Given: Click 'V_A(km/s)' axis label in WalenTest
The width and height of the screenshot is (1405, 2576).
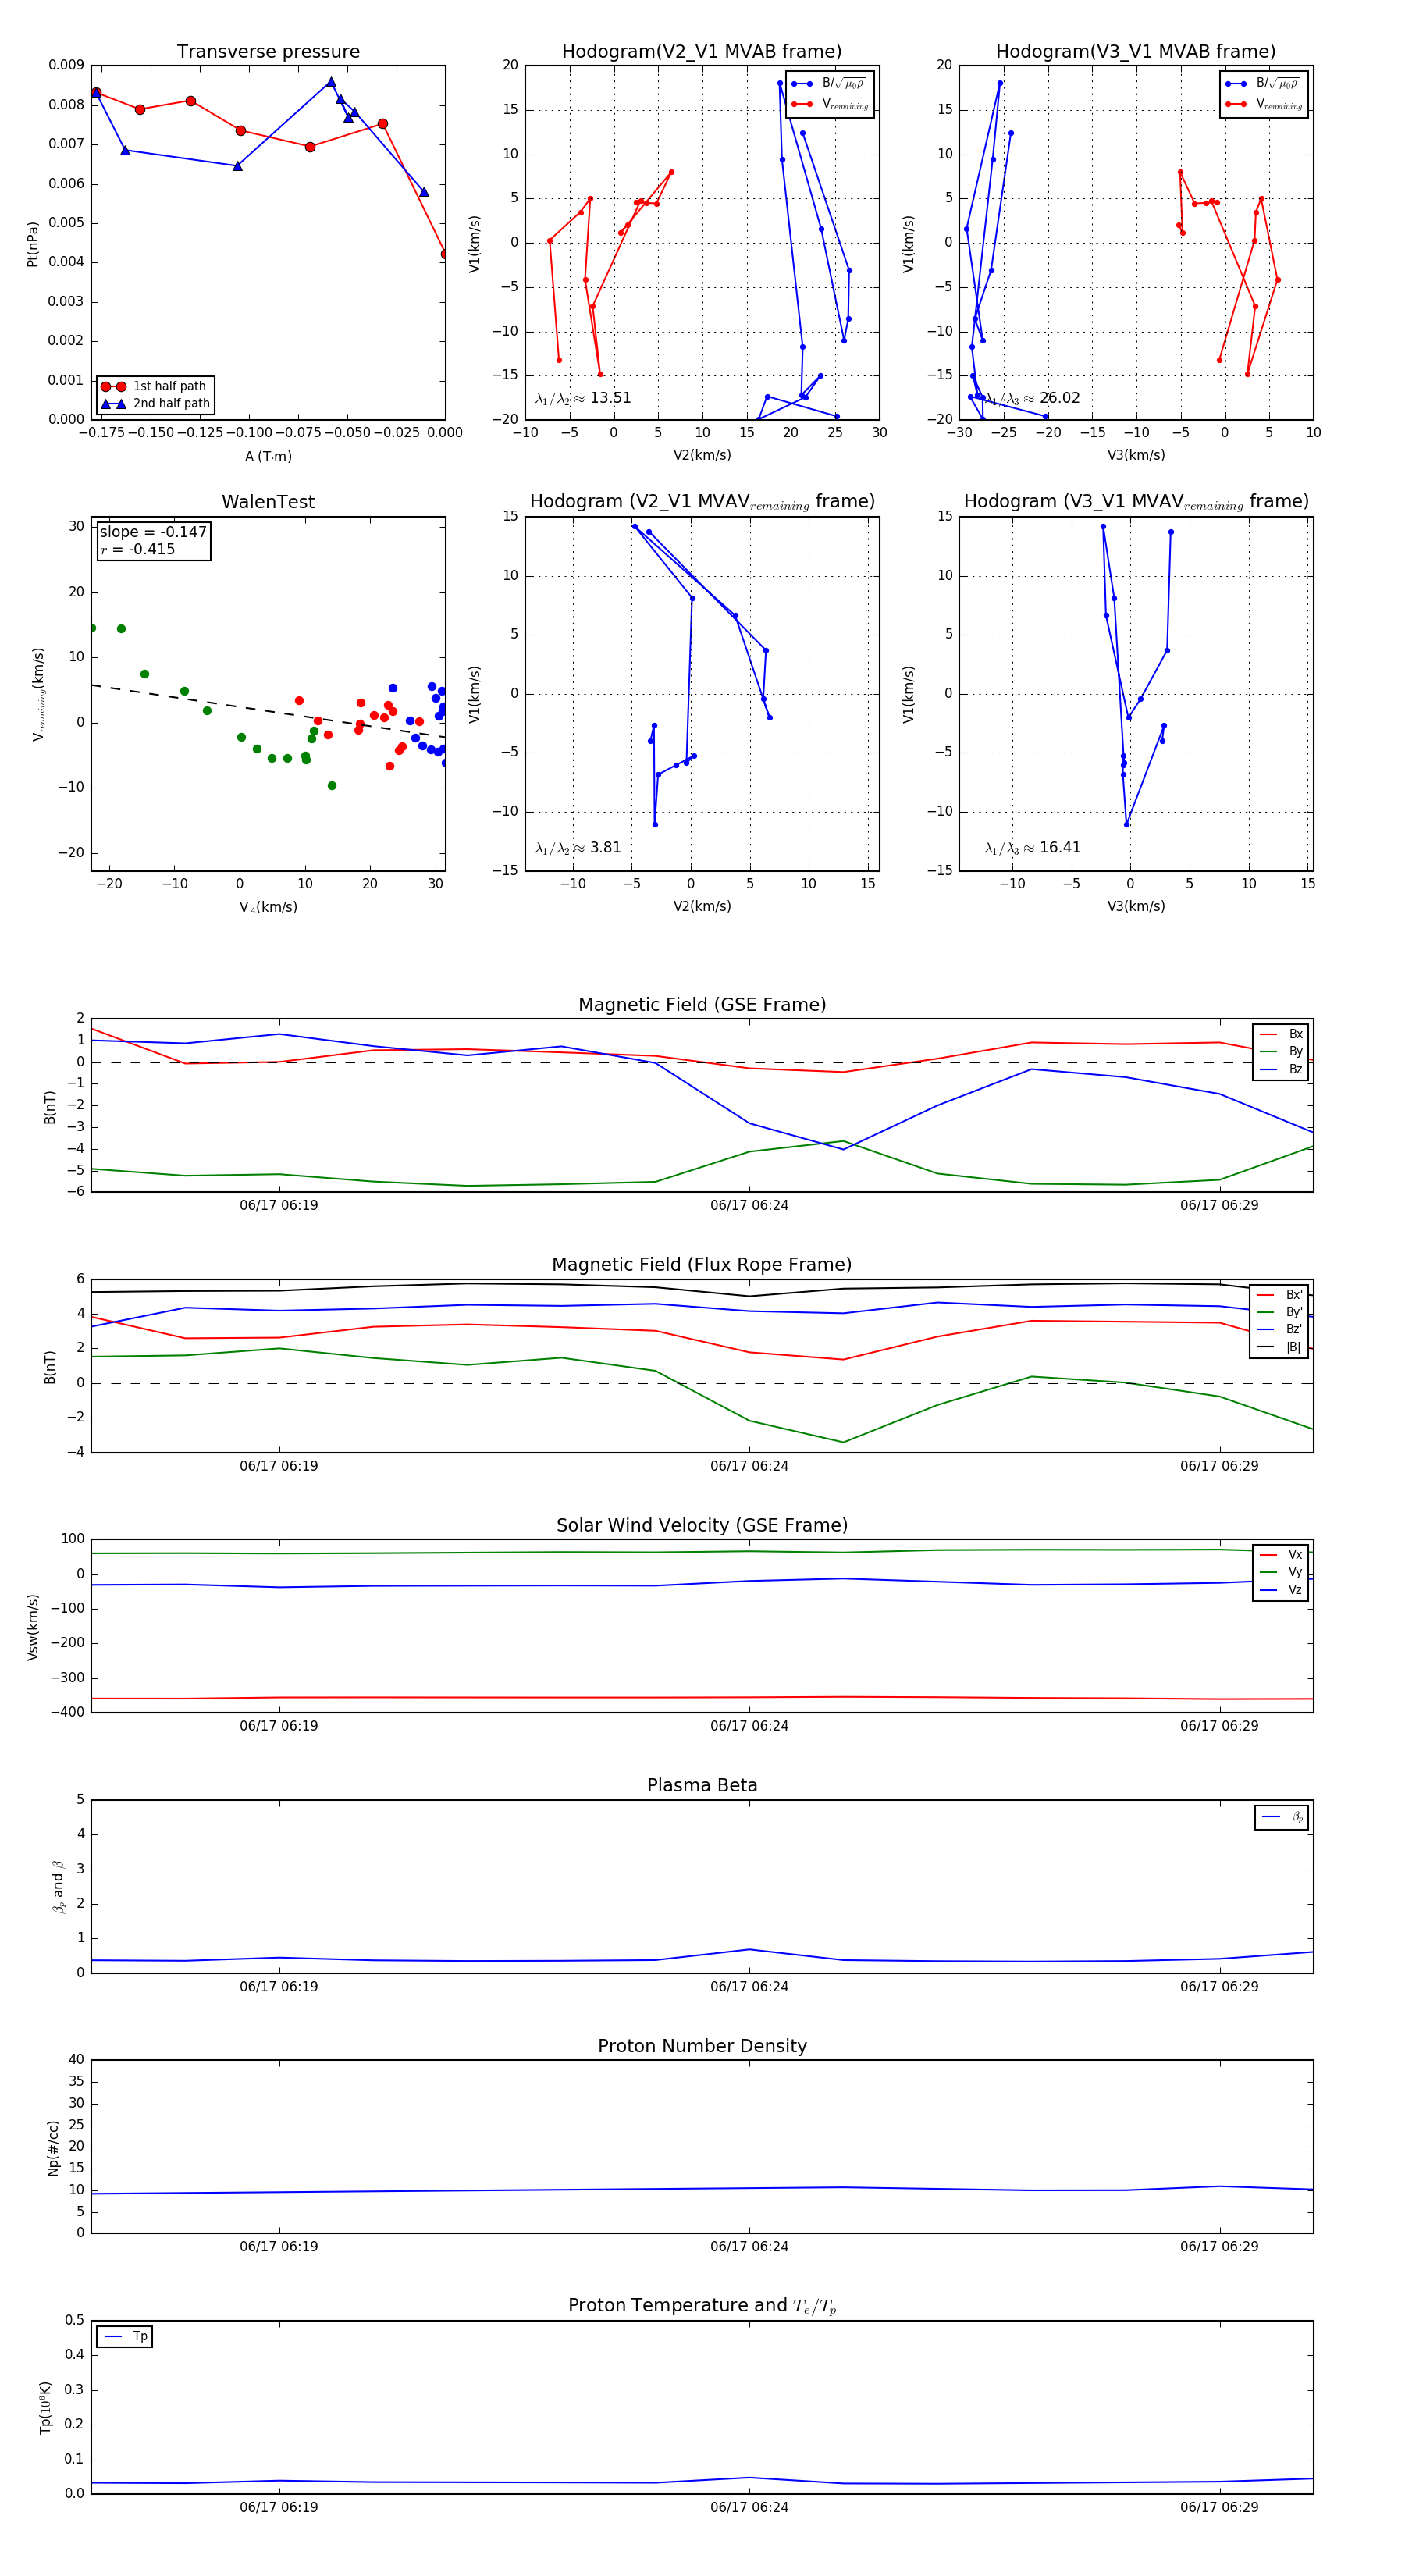Looking at the screenshot, I should pos(268,907).
